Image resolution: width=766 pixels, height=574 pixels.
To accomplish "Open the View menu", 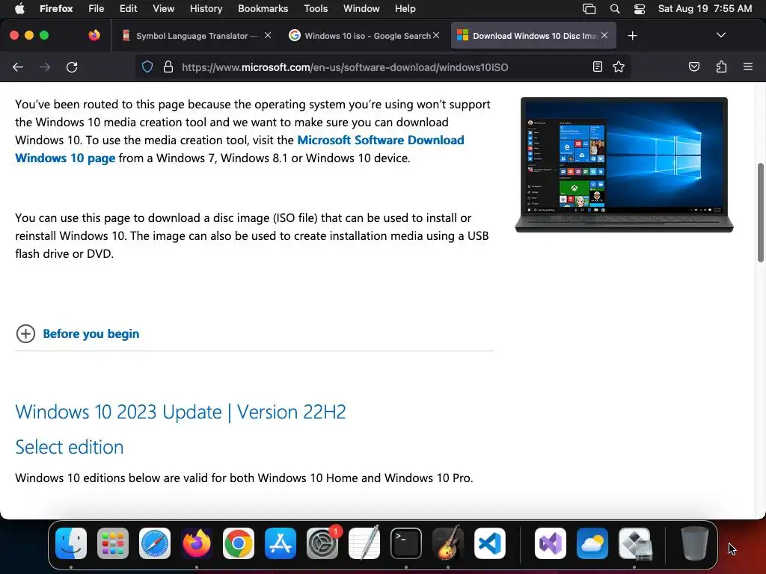I will [x=163, y=9].
